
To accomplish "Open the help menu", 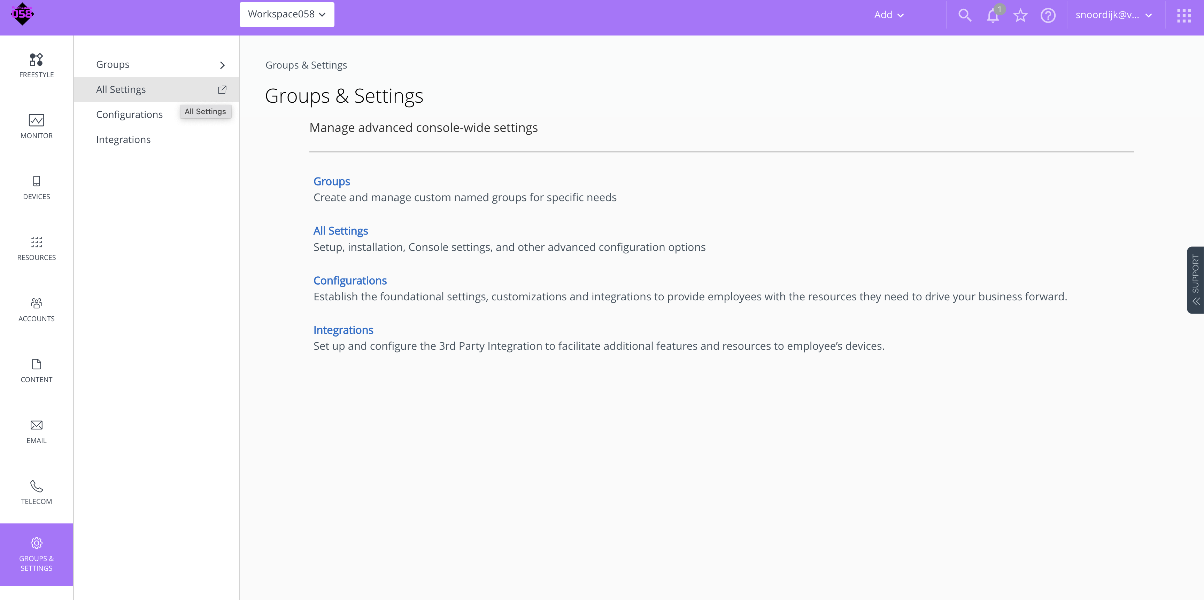I will point(1048,15).
